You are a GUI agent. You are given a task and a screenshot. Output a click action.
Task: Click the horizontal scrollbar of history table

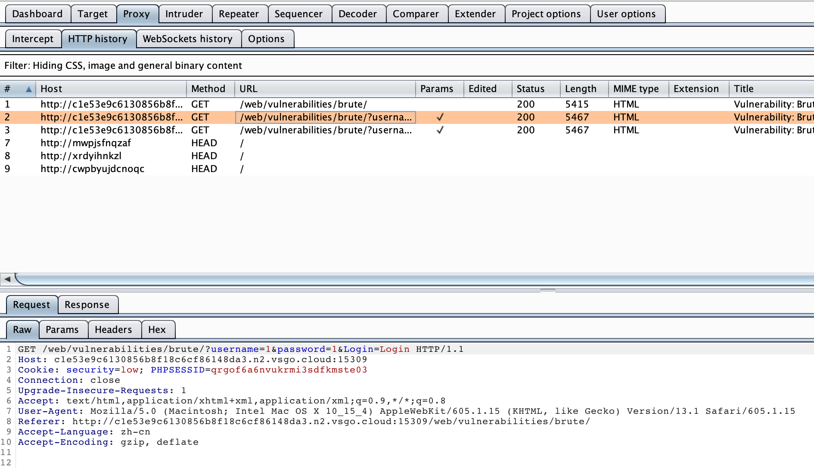coord(414,279)
